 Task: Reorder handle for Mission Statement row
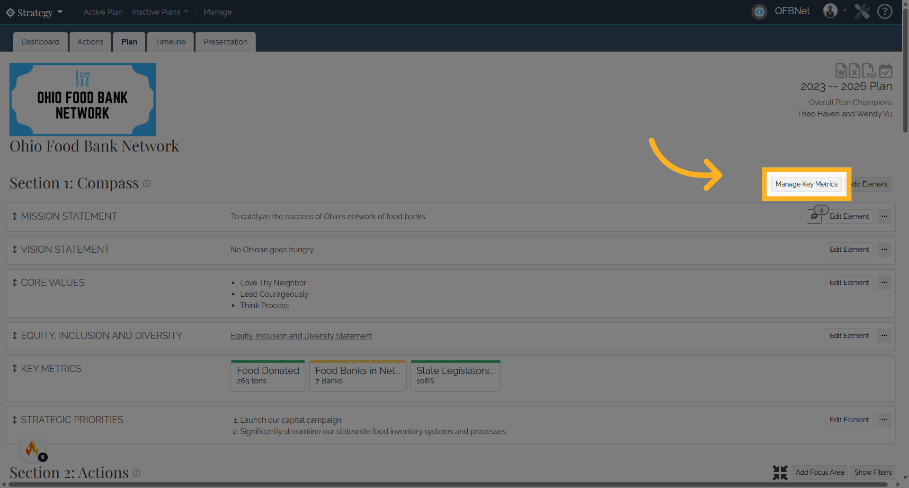point(15,216)
